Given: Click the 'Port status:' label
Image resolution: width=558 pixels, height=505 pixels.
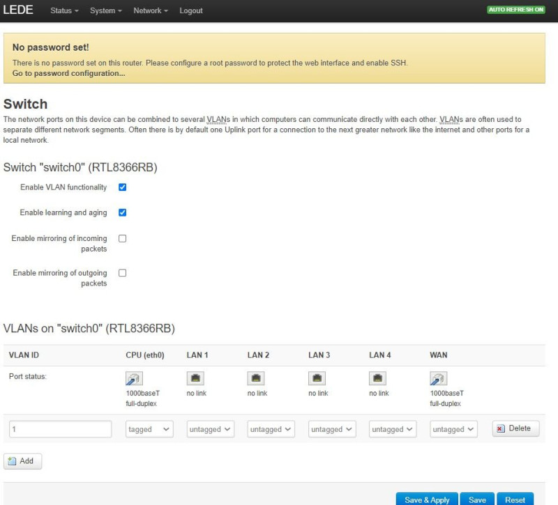Looking at the screenshot, I should point(28,376).
